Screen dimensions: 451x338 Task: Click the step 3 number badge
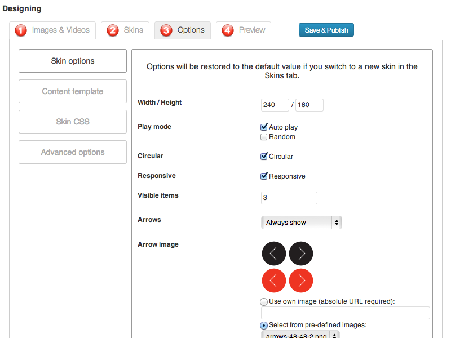(x=166, y=30)
